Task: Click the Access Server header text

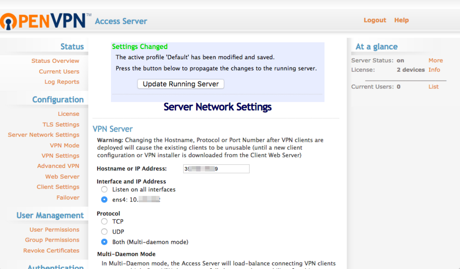Action: (121, 21)
